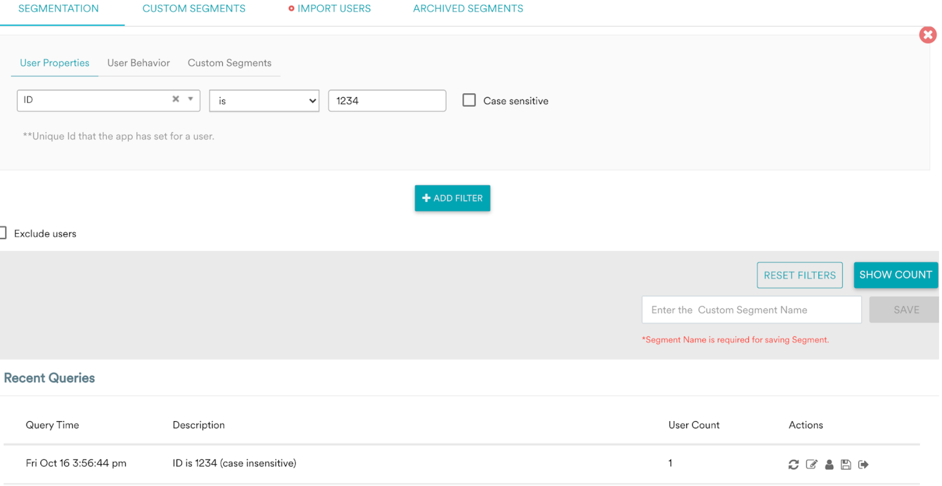The height and width of the screenshot is (486, 942).
Task: Click the Segment Name required warning text
Action: [x=735, y=339]
